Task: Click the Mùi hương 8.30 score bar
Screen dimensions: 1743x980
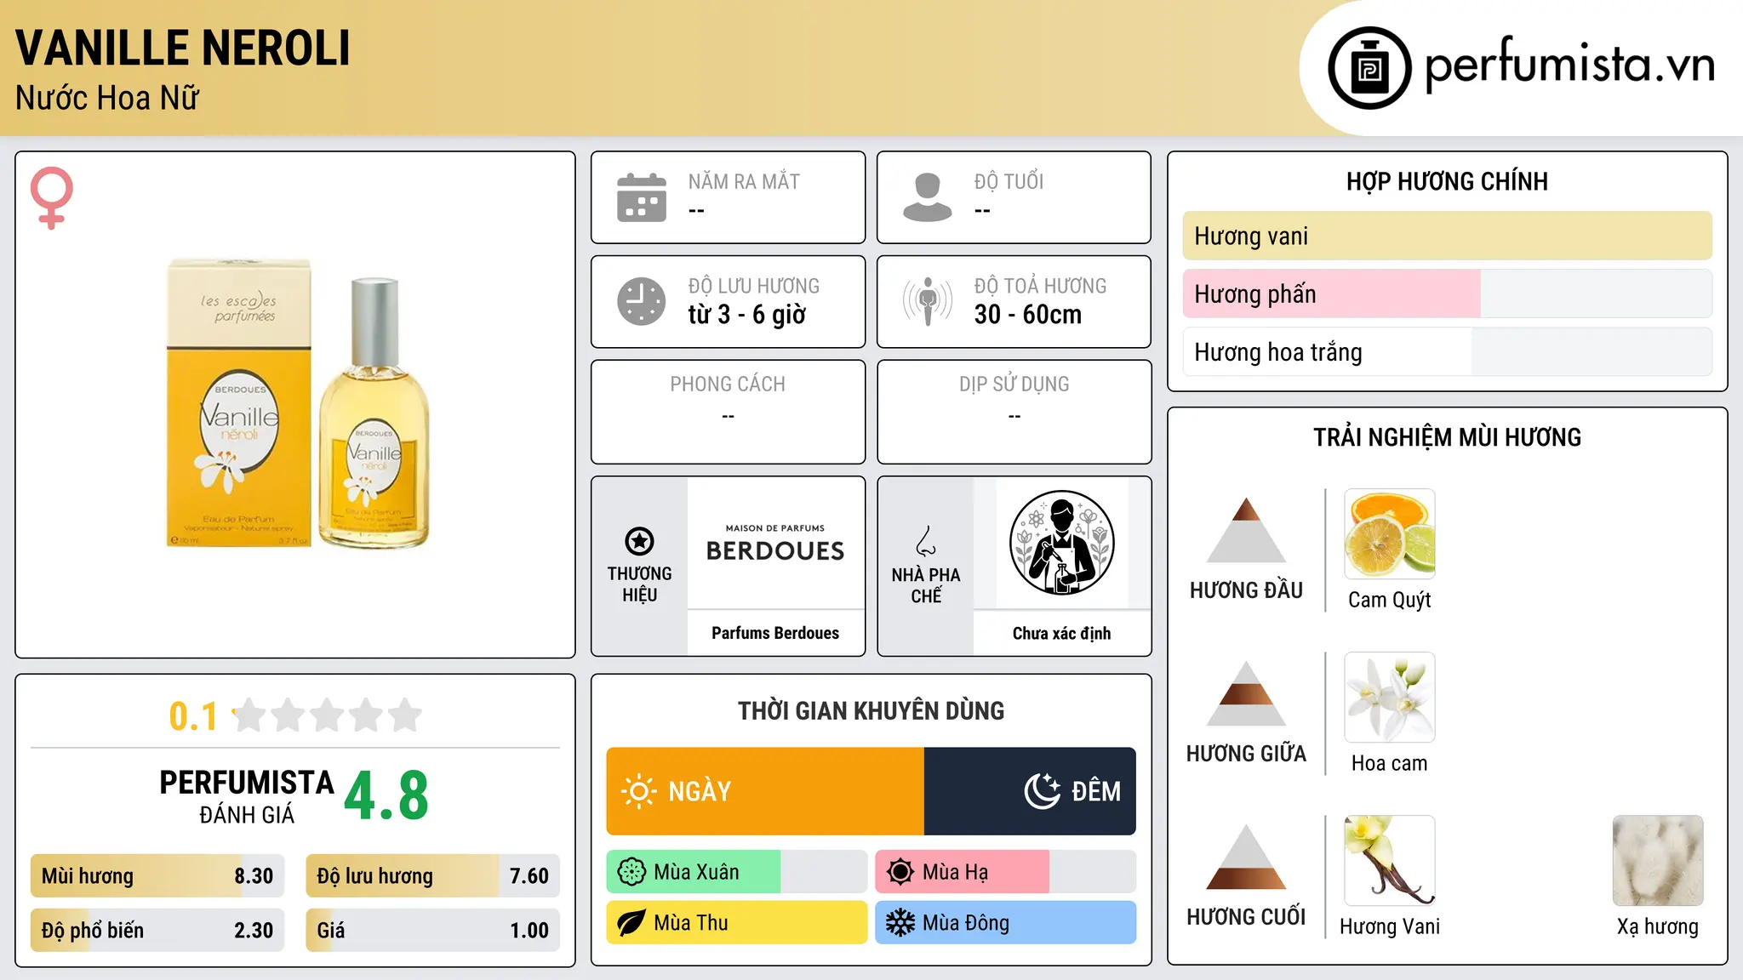Action: tap(157, 875)
